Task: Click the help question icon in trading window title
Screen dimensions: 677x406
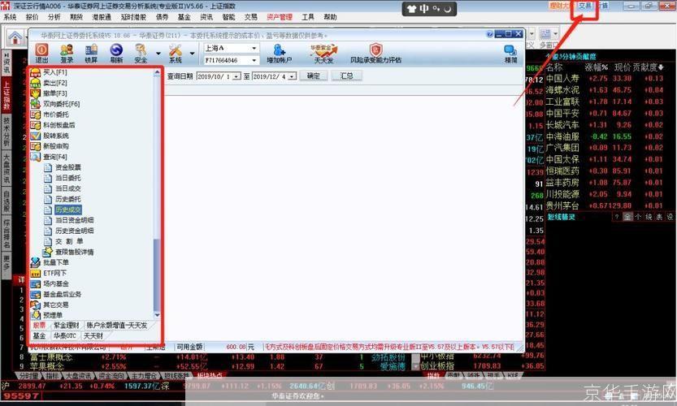Action: 489,34
